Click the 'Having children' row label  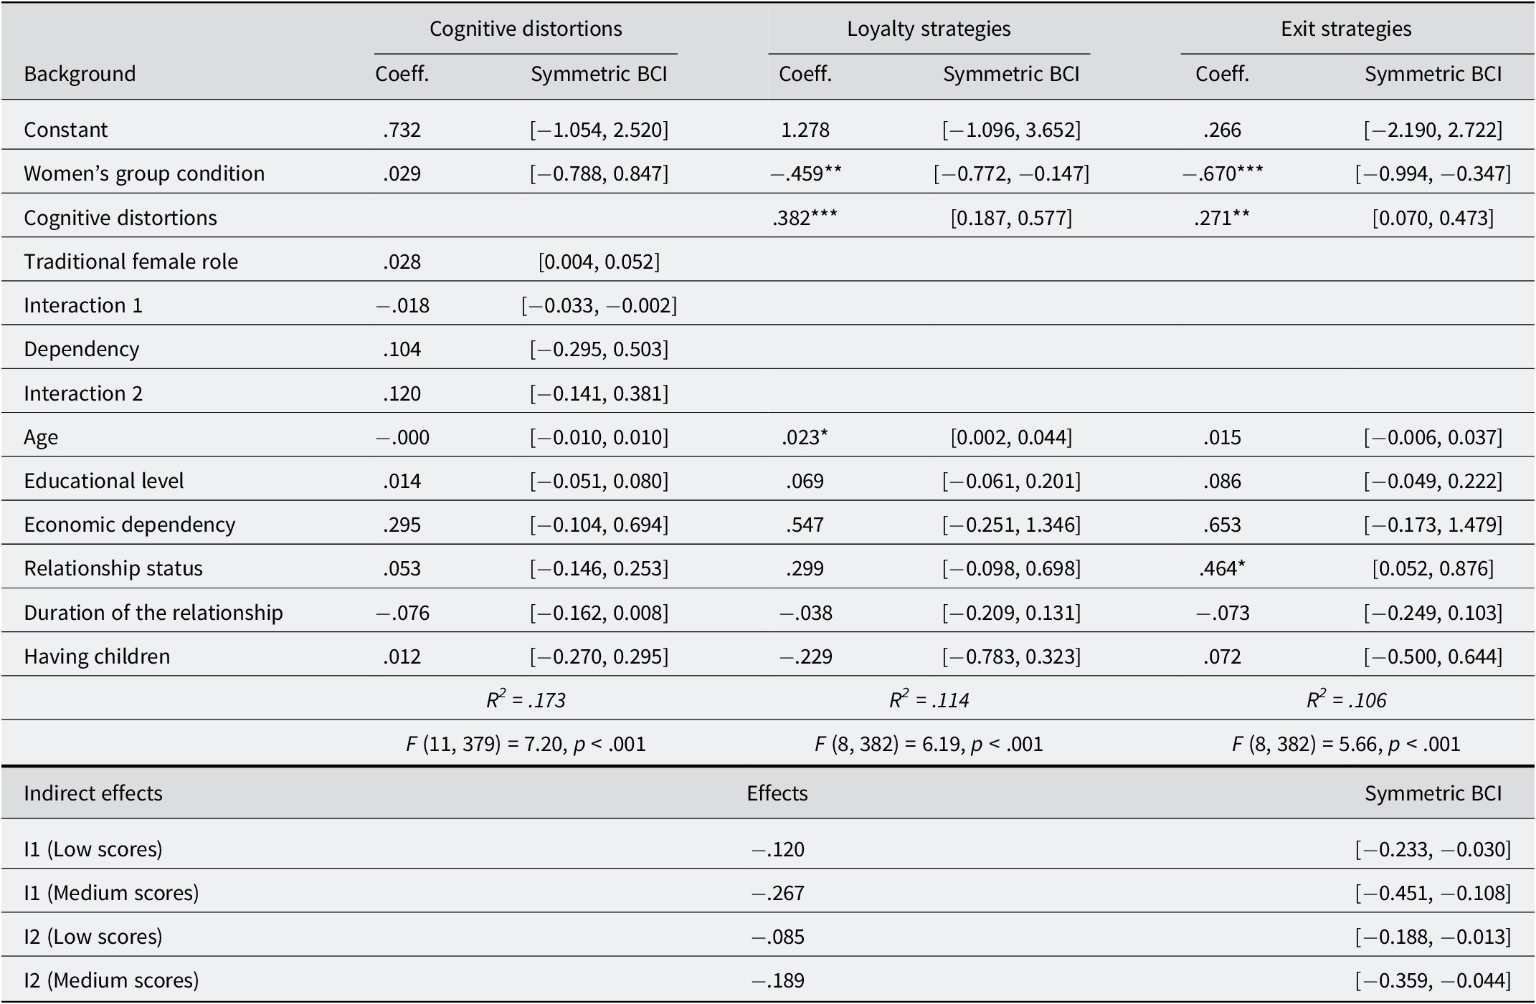(97, 656)
